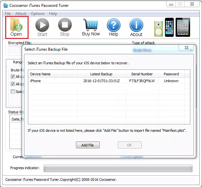Screen dimensions: 202x187
Task: Toggle the first 'All' checkbox under Brute-force
Action: [13, 77]
